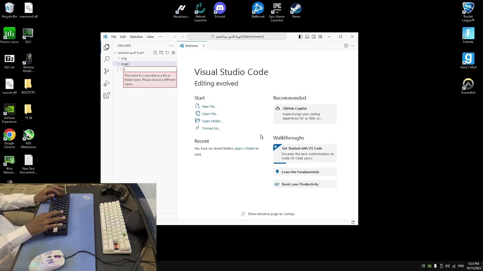Screen dimensions: 483x271
Task: Open Rocket League desktop shortcut
Action: (x=468, y=12)
